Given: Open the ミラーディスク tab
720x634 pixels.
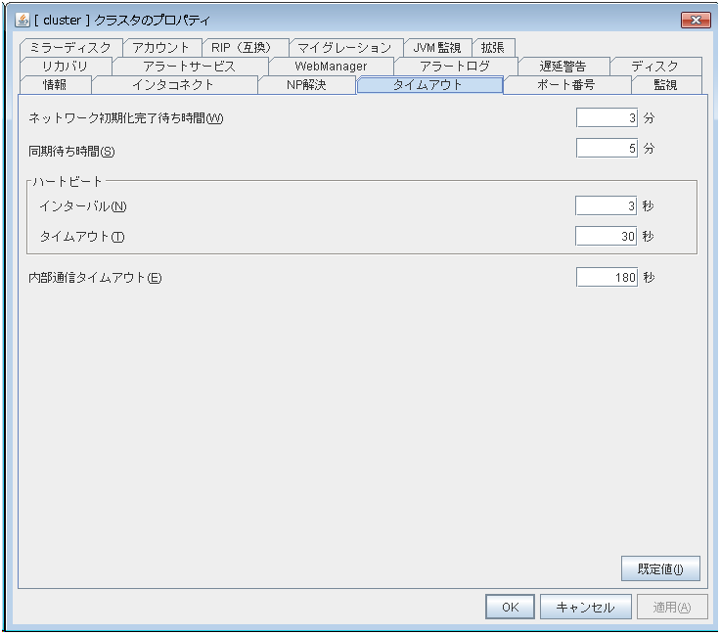Looking at the screenshot, I should tap(70, 47).
